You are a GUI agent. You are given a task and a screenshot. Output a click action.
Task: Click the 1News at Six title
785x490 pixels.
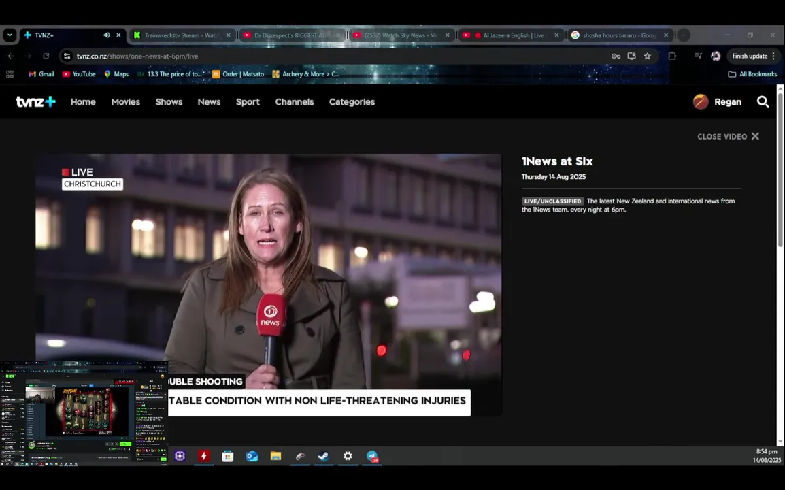coord(557,161)
